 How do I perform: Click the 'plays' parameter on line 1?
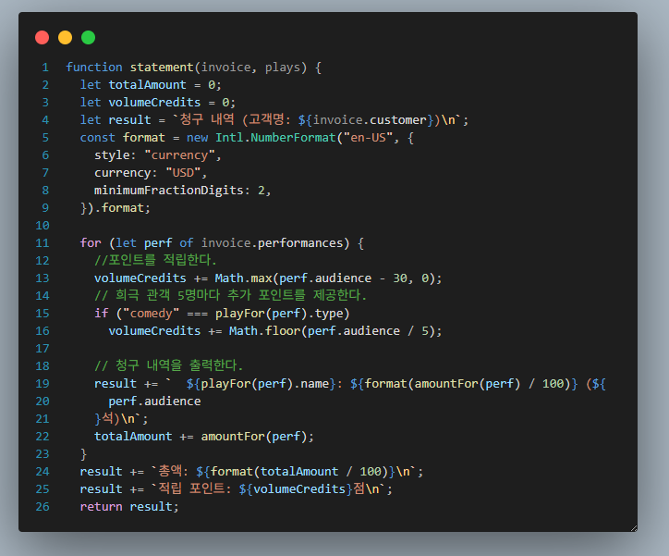pyautogui.click(x=283, y=68)
